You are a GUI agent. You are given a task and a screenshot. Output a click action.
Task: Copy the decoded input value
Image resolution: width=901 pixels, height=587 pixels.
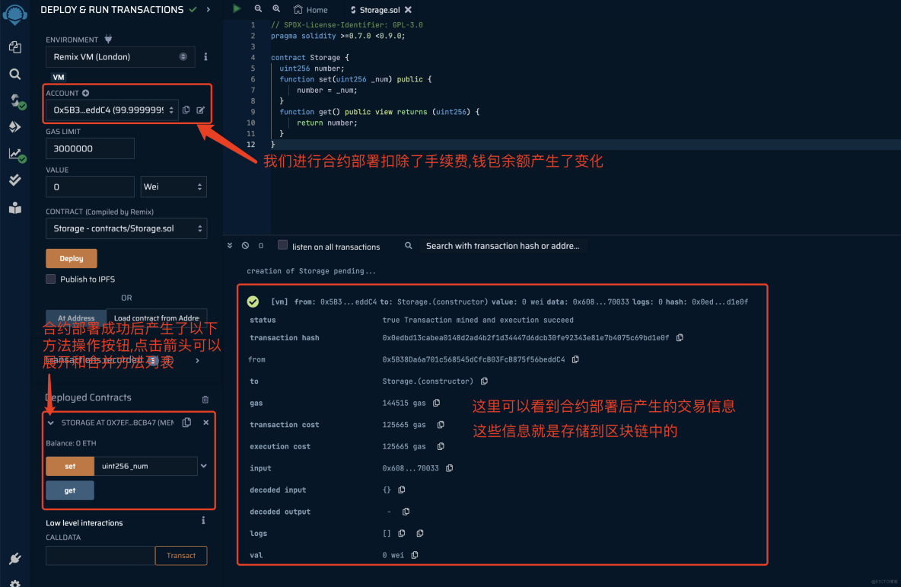coord(402,490)
